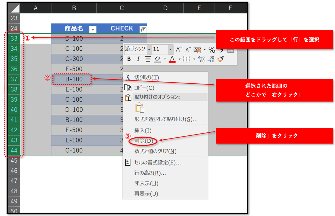
Task: Click the increase font size icon
Action: pyautogui.click(x=178, y=49)
